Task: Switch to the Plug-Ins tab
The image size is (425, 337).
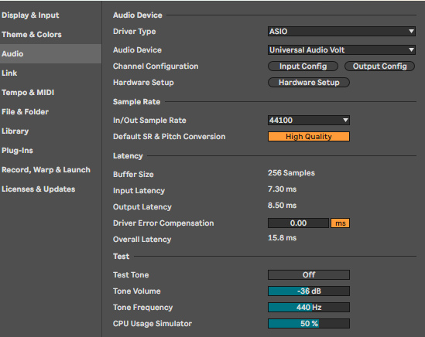Action: coord(50,151)
